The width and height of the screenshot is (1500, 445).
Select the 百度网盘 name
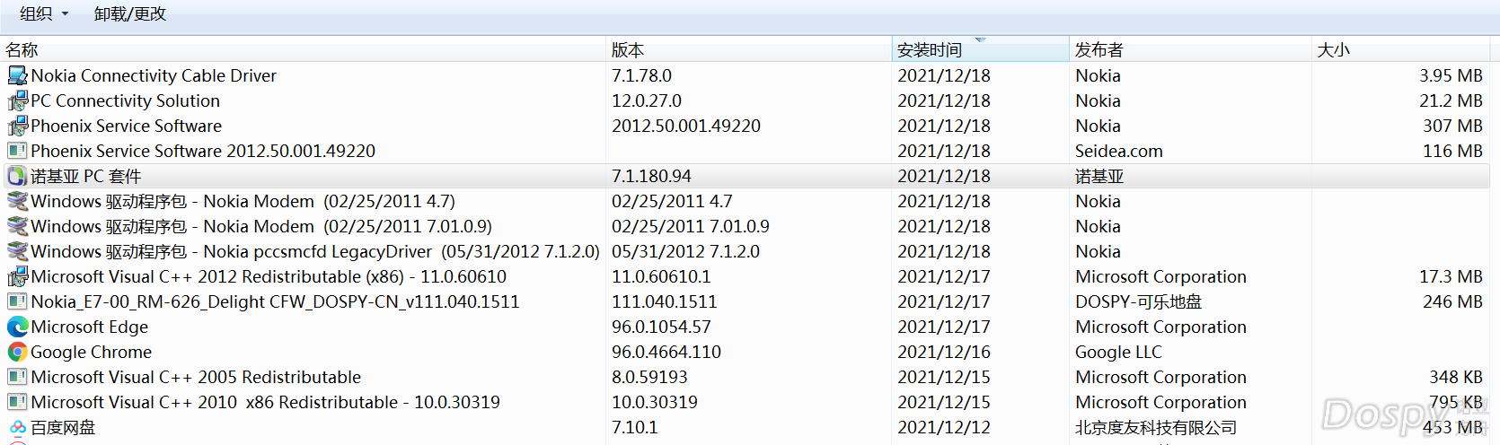(x=63, y=427)
